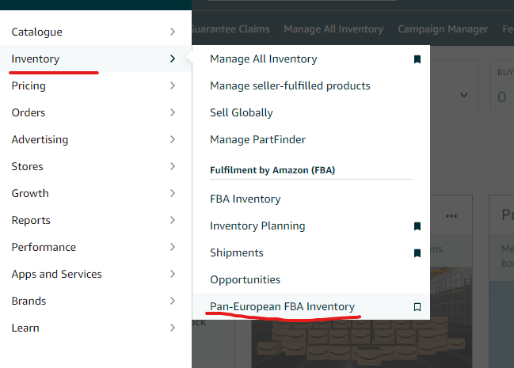
Task: Open the Apps and Services menu
Action: coord(57,275)
